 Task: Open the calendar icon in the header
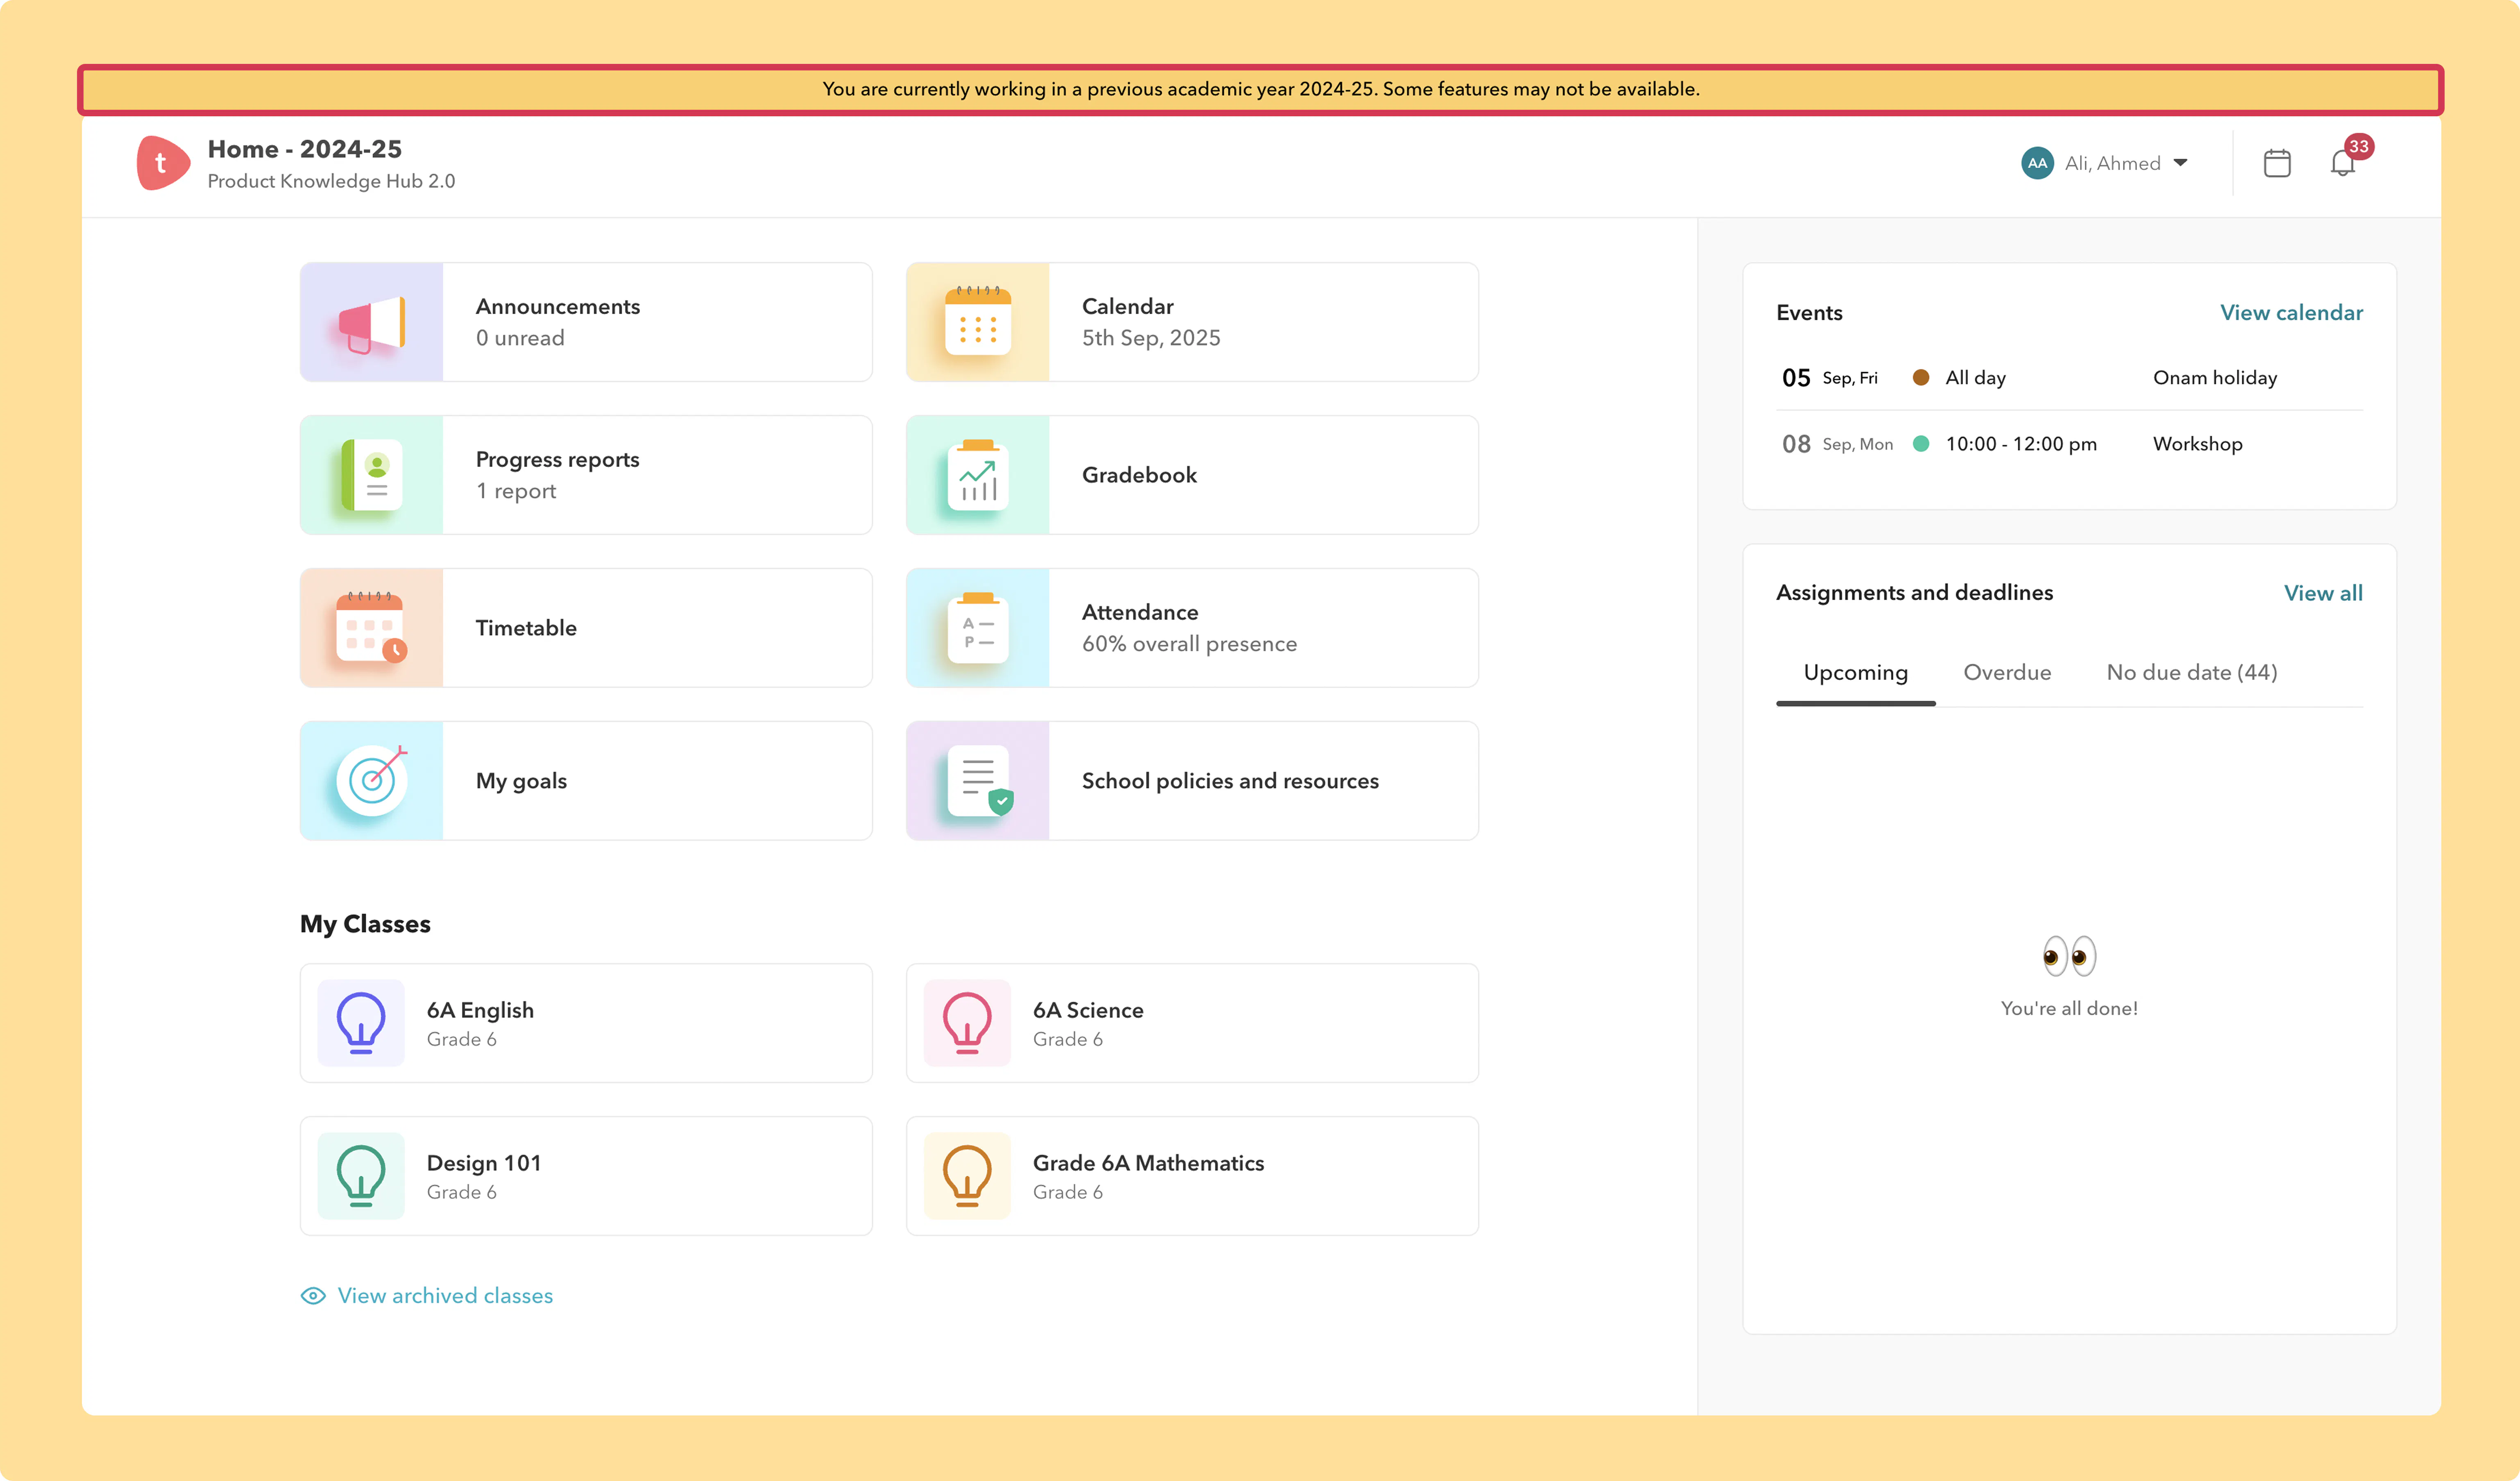2277,163
